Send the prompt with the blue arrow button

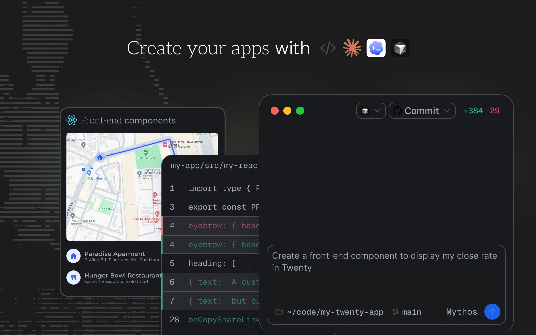(492, 312)
